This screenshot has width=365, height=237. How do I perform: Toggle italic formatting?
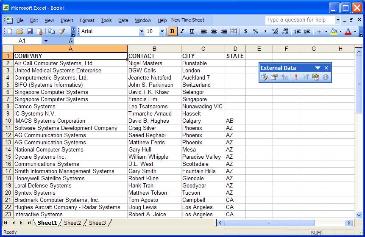pyautogui.click(x=182, y=31)
